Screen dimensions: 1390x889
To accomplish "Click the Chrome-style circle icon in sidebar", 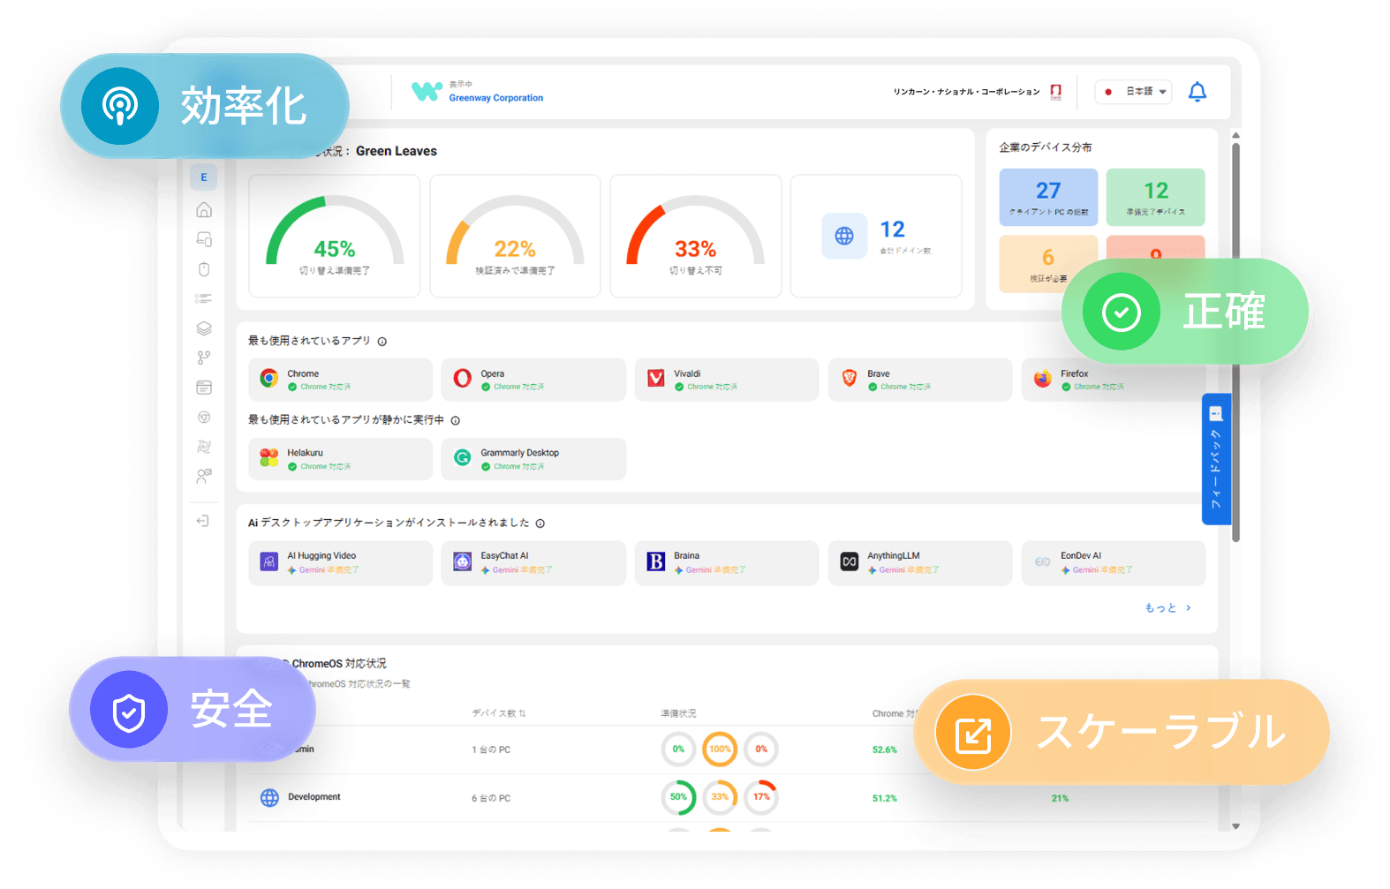I will [204, 418].
